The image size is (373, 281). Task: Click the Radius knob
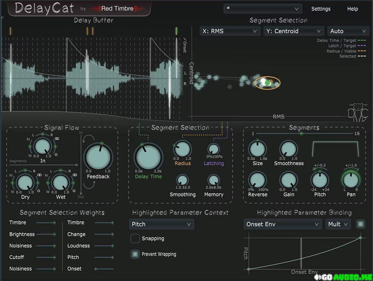(182, 149)
